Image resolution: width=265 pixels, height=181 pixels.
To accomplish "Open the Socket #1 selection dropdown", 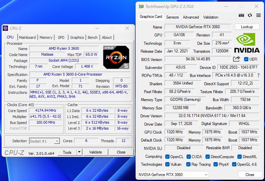I will (45, 141).
